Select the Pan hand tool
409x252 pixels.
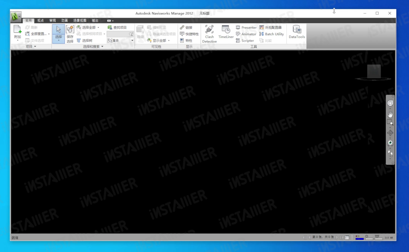click(390, 114)
